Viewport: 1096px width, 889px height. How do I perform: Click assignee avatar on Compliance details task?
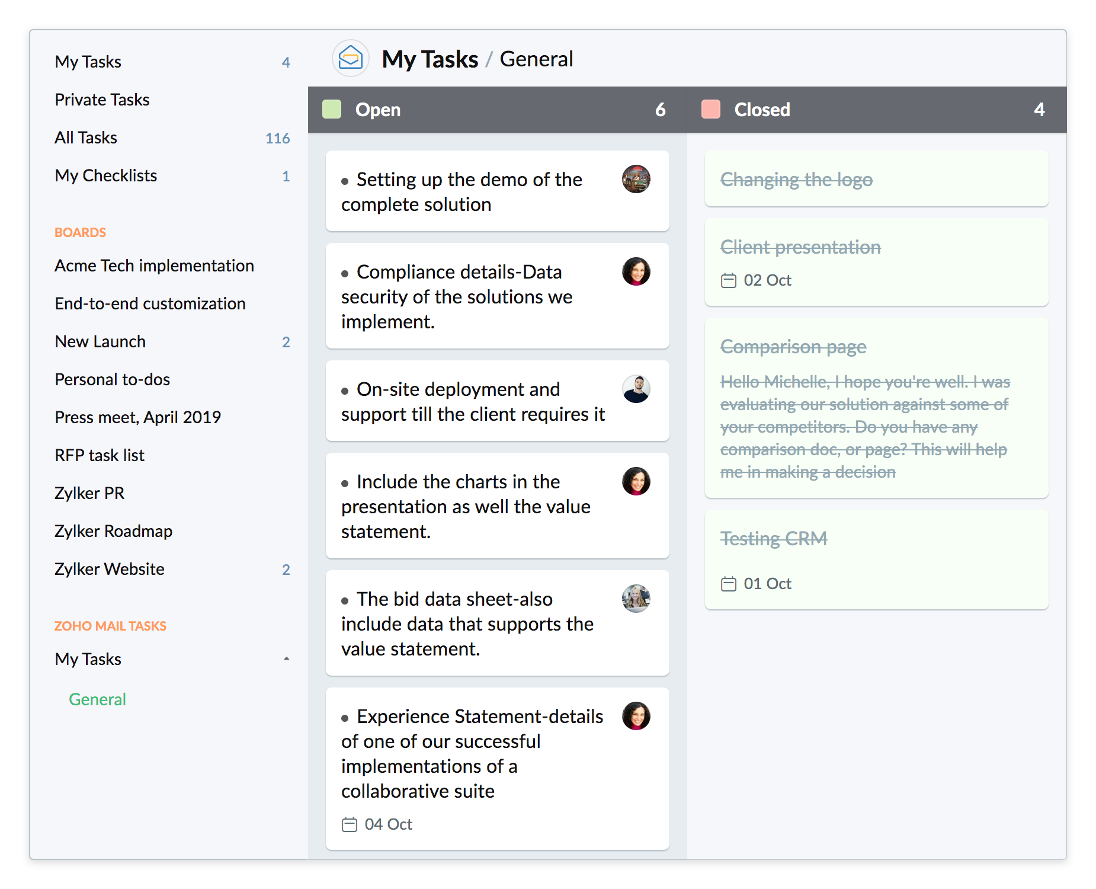click(636, 271)
